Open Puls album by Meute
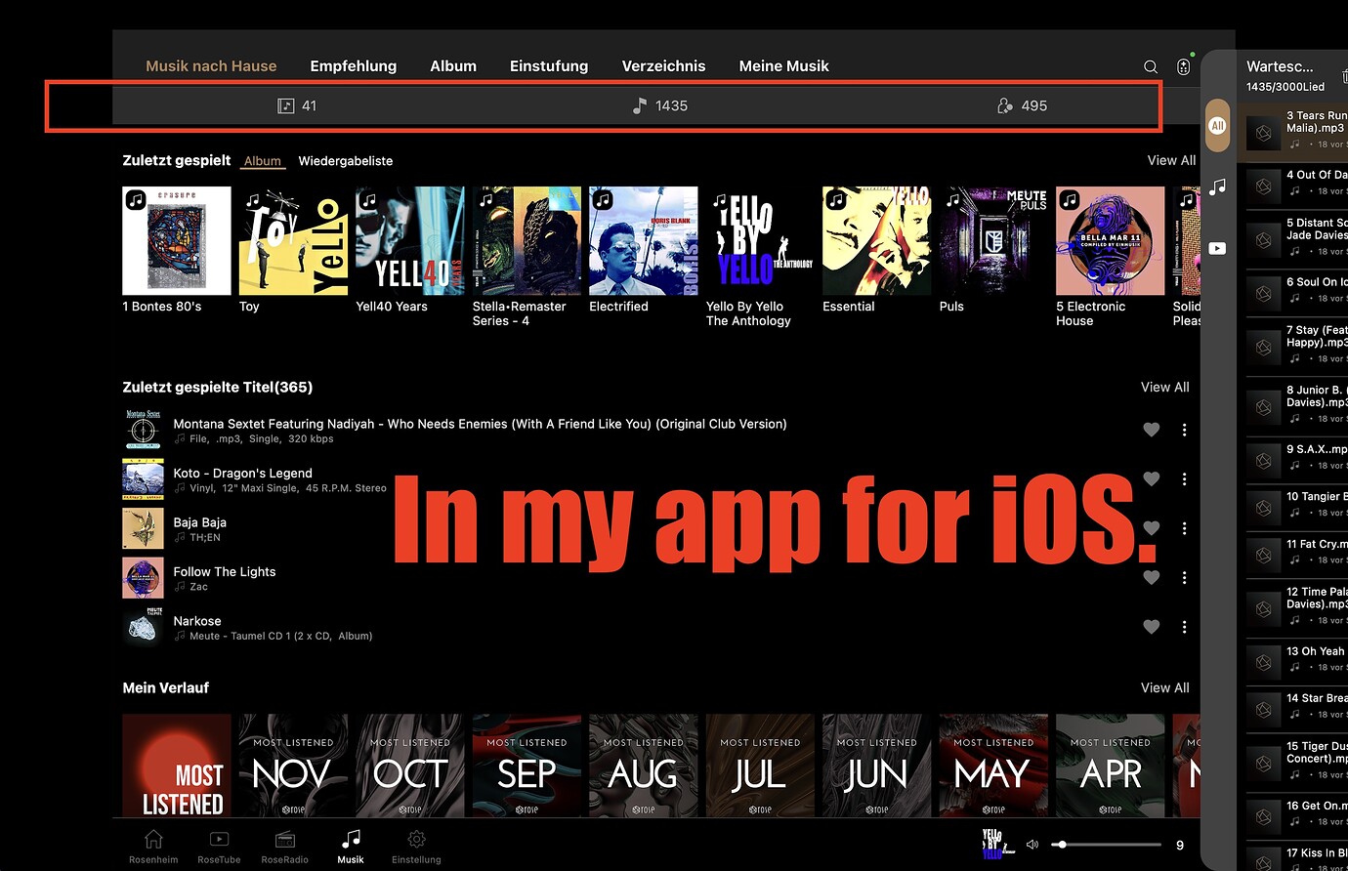The height and width of the screenshot is (871, 1348). (x=993, y=240)
